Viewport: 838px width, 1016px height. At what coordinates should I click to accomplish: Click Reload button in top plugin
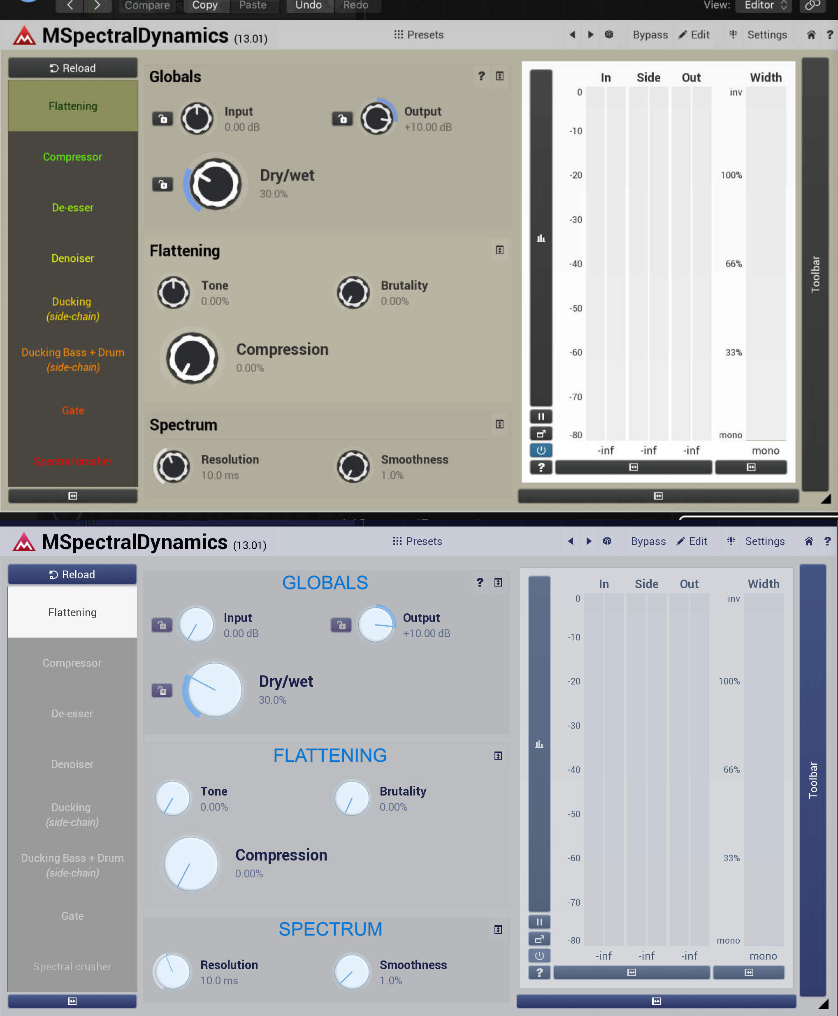point(73,68)
